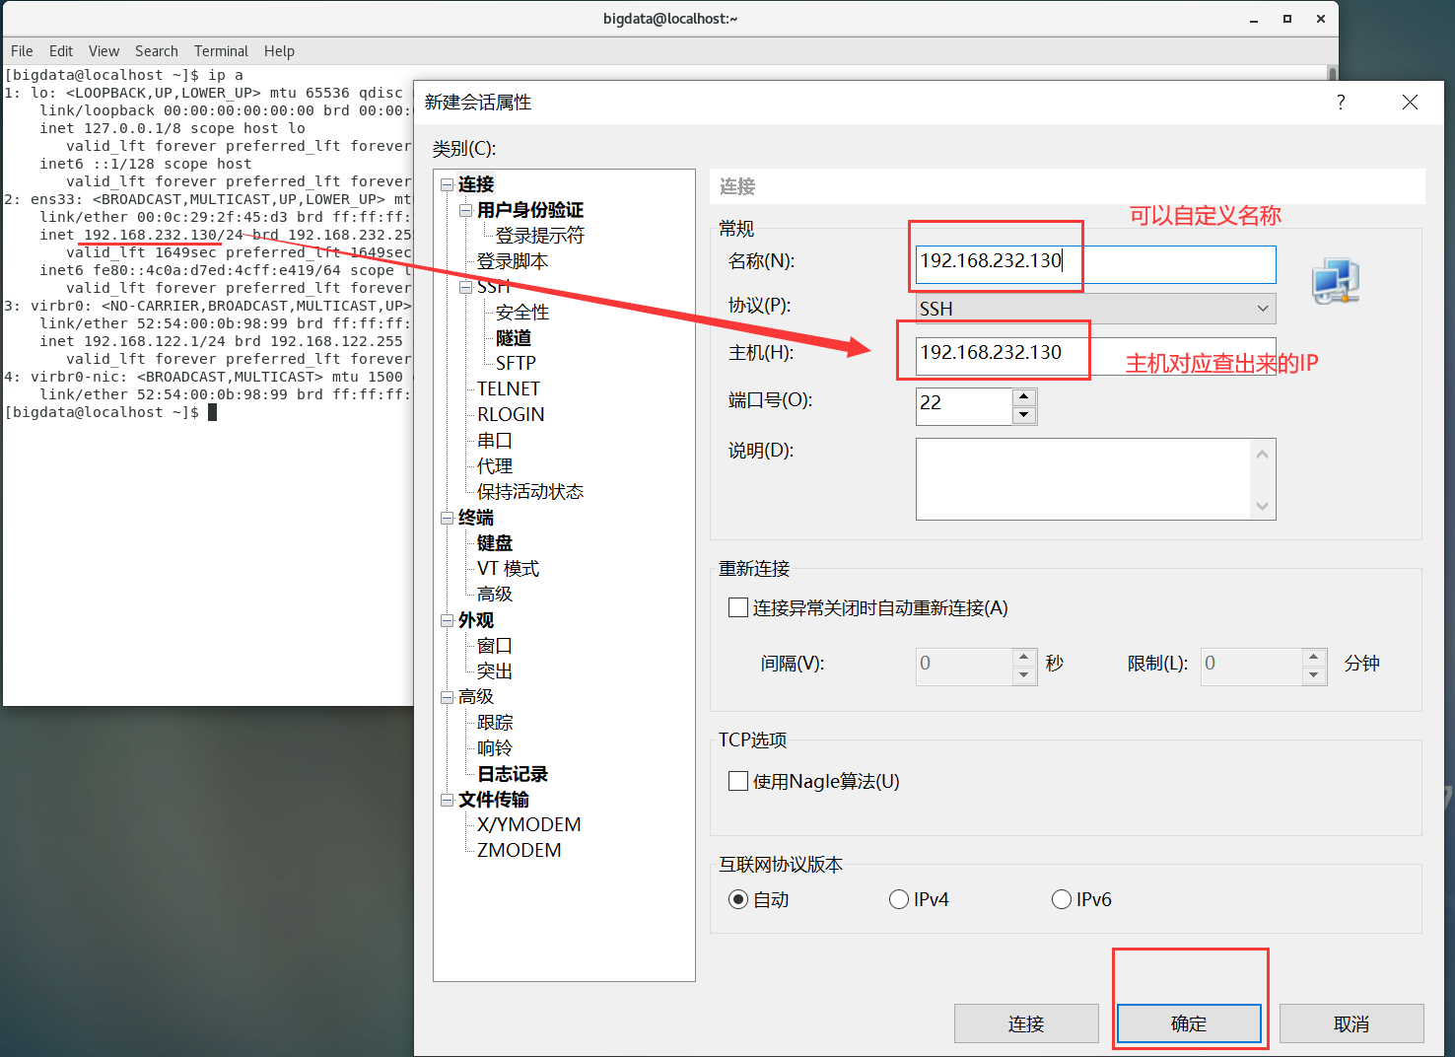Select the SSH item in the category tree

(x=496, y=286)
